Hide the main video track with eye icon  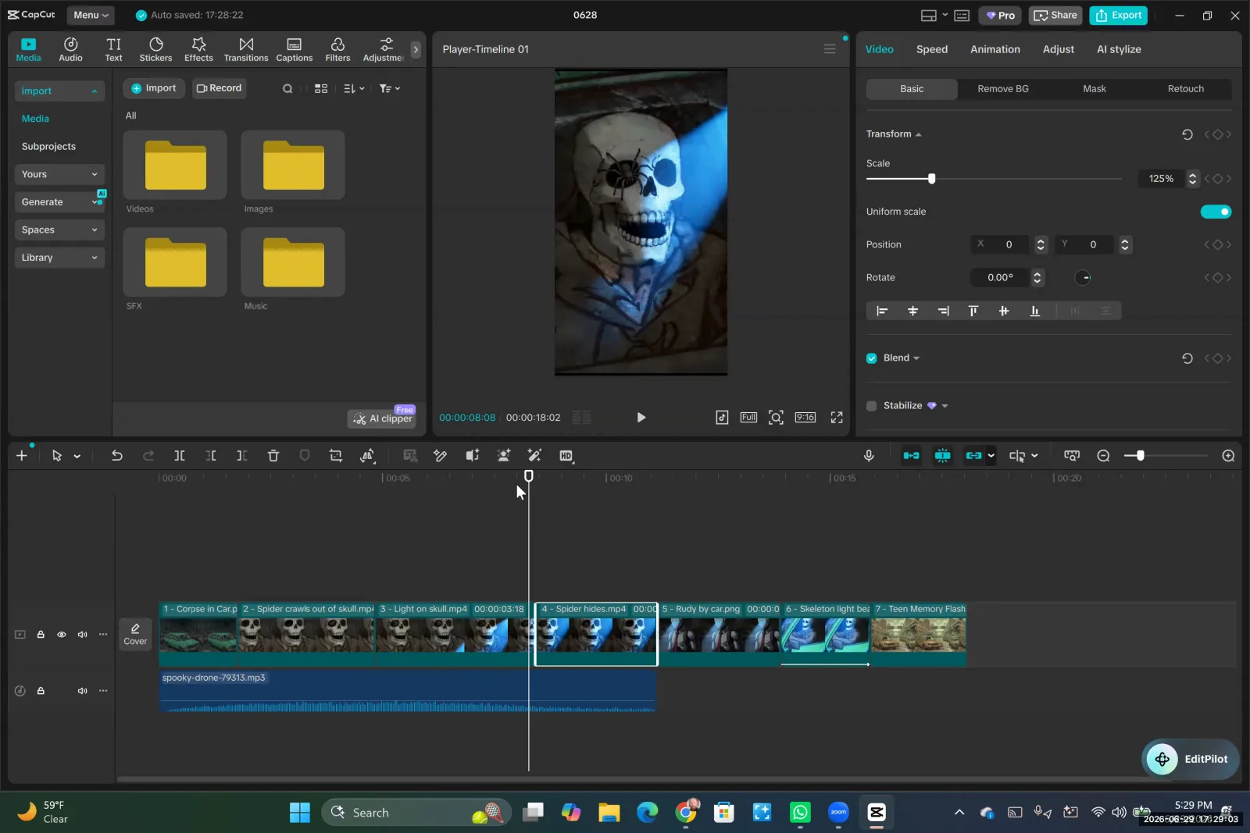tap(62, 635)
